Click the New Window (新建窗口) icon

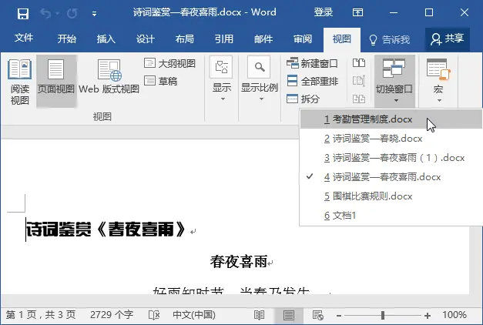tap(293, 62)
